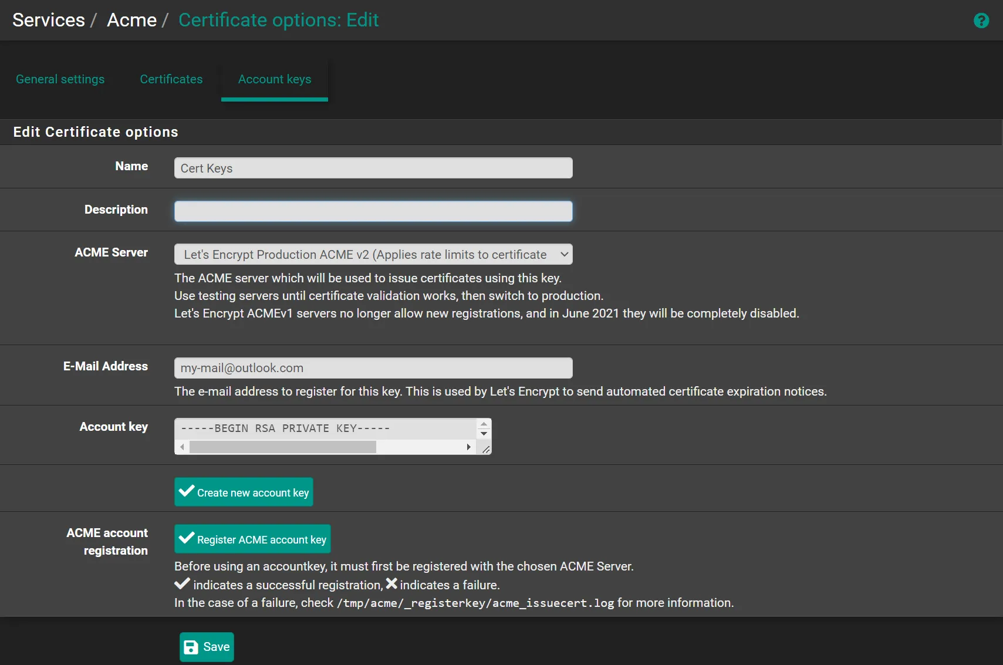Click the scroll-up arrow in Account key box
The image size is (1003, 665).
click(x=483, y=423)
